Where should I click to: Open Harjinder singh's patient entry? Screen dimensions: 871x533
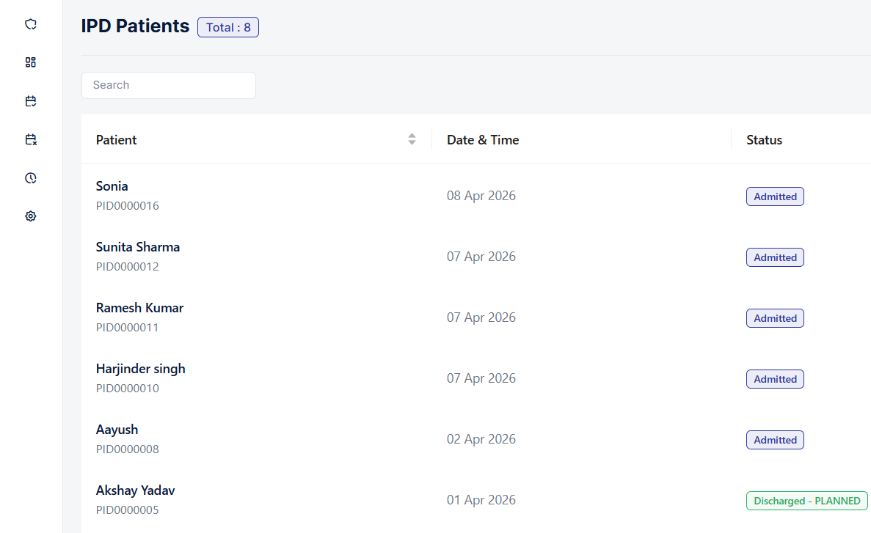(140, 369)
